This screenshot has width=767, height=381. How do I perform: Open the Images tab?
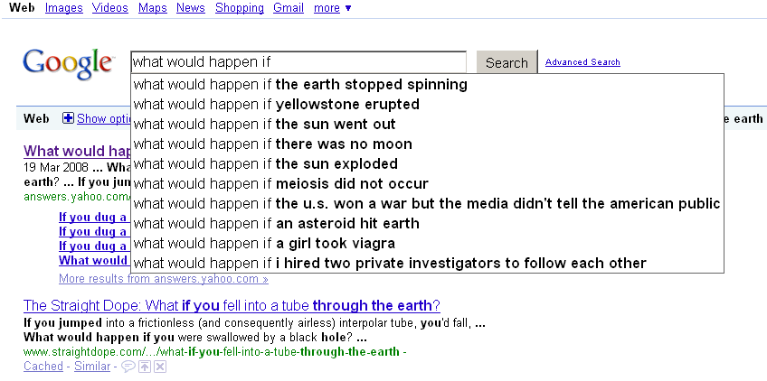tap(63, 8)
